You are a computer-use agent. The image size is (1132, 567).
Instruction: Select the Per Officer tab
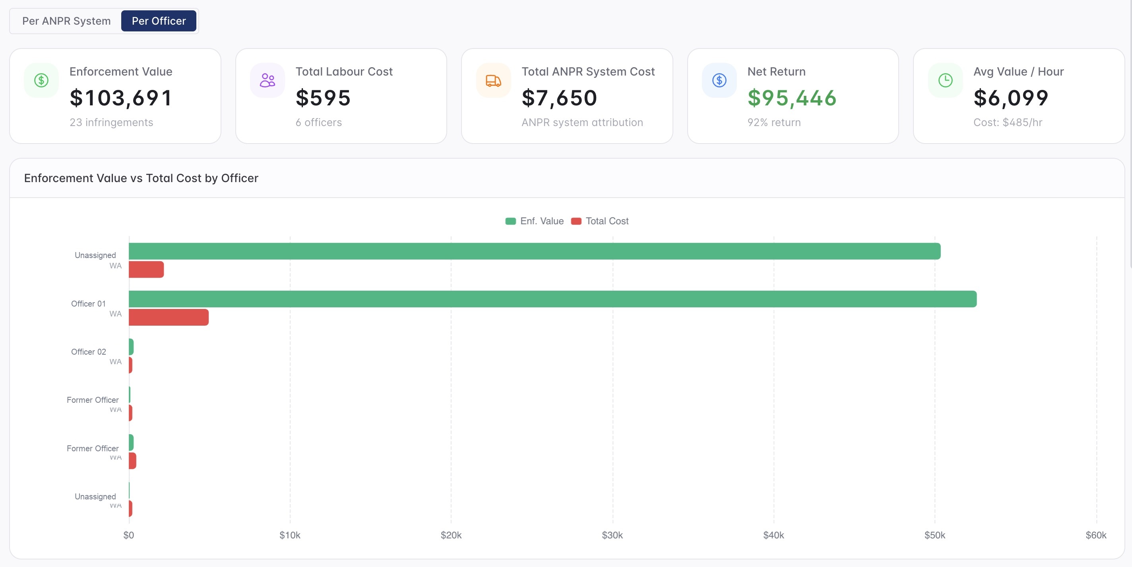pos(159,21)
